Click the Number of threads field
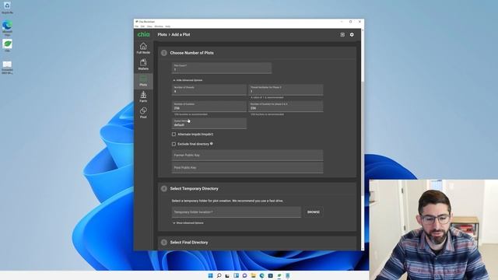The width and height of the screenshot is (498, 280). (209, 89)
